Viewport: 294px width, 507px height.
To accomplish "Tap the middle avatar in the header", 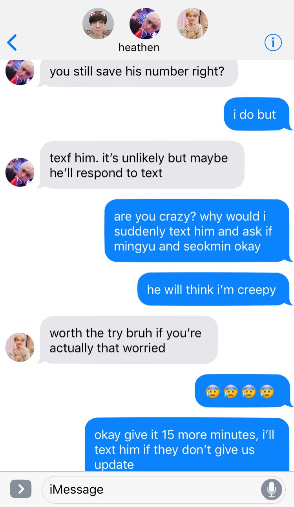I will (x=145, y=24).
